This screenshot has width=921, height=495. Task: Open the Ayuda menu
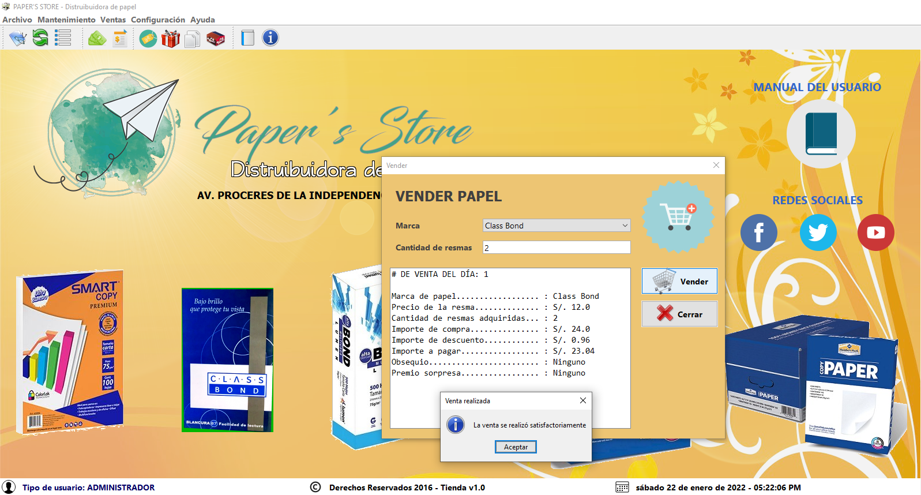pyautogui.click(x=202, y=20)
